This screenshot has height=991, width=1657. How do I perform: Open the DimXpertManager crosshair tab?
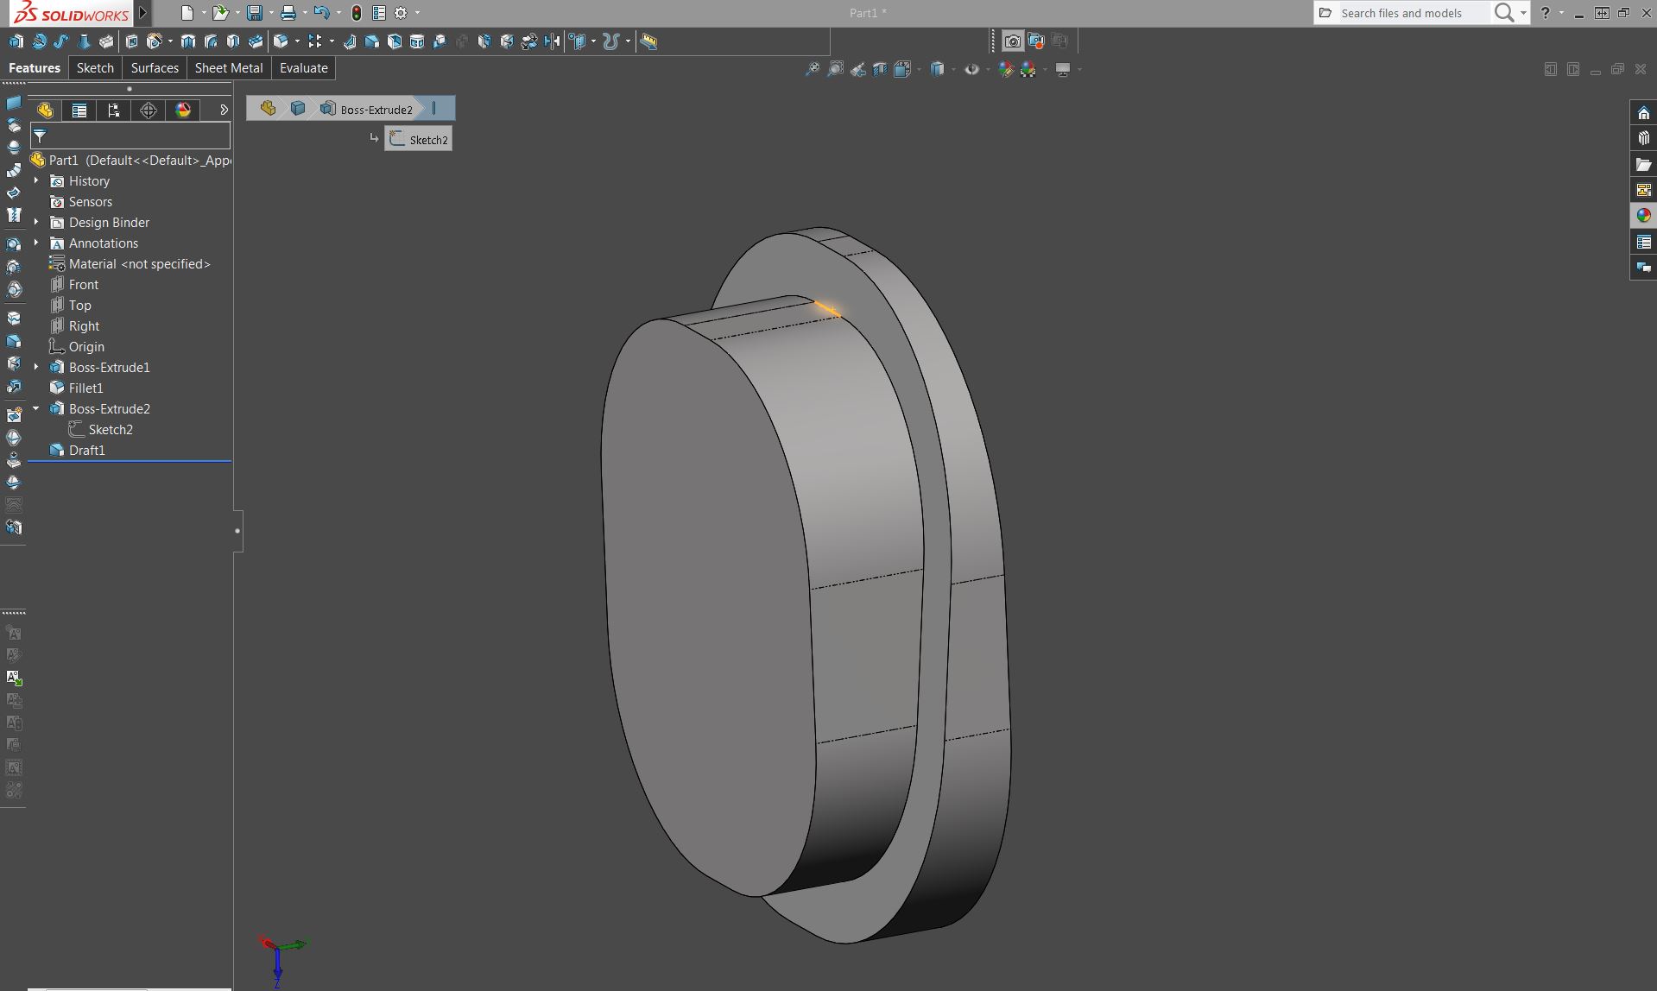coord(149,110)
